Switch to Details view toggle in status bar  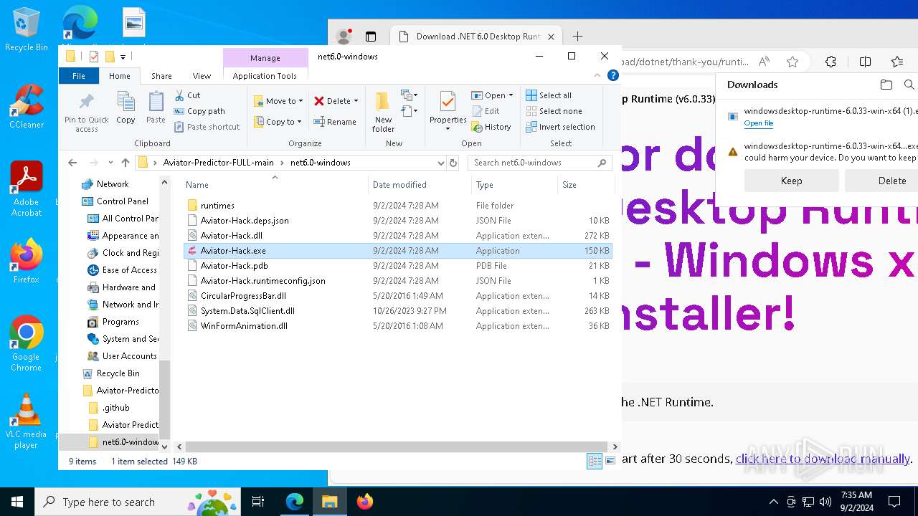595,462
